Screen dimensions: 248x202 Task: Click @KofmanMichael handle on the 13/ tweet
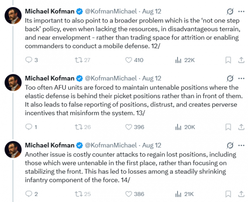pos(111,78)
